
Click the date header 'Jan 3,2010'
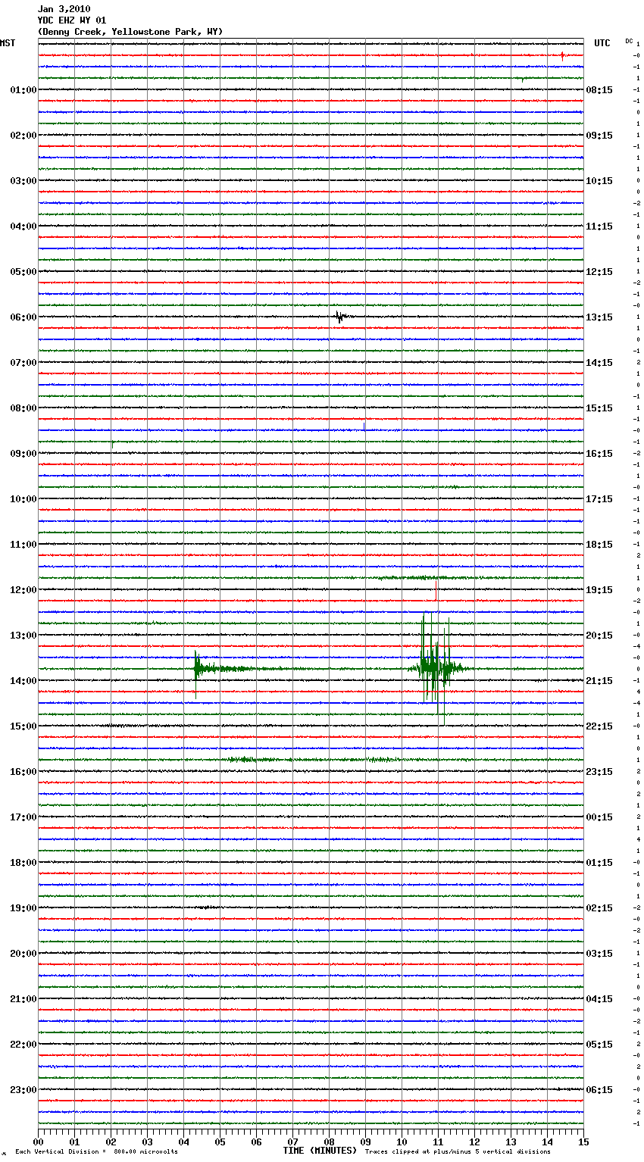point(64,9)
